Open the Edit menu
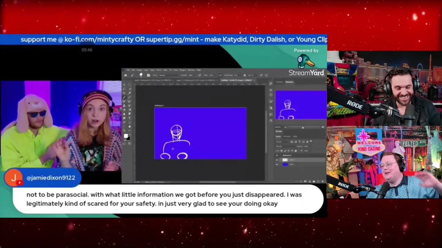This screenshot has width=442, height=248. (x=133, y=70)
